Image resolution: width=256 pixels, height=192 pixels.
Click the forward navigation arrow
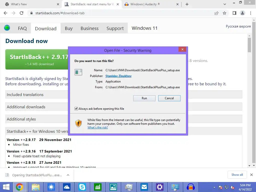pos(13,13)
